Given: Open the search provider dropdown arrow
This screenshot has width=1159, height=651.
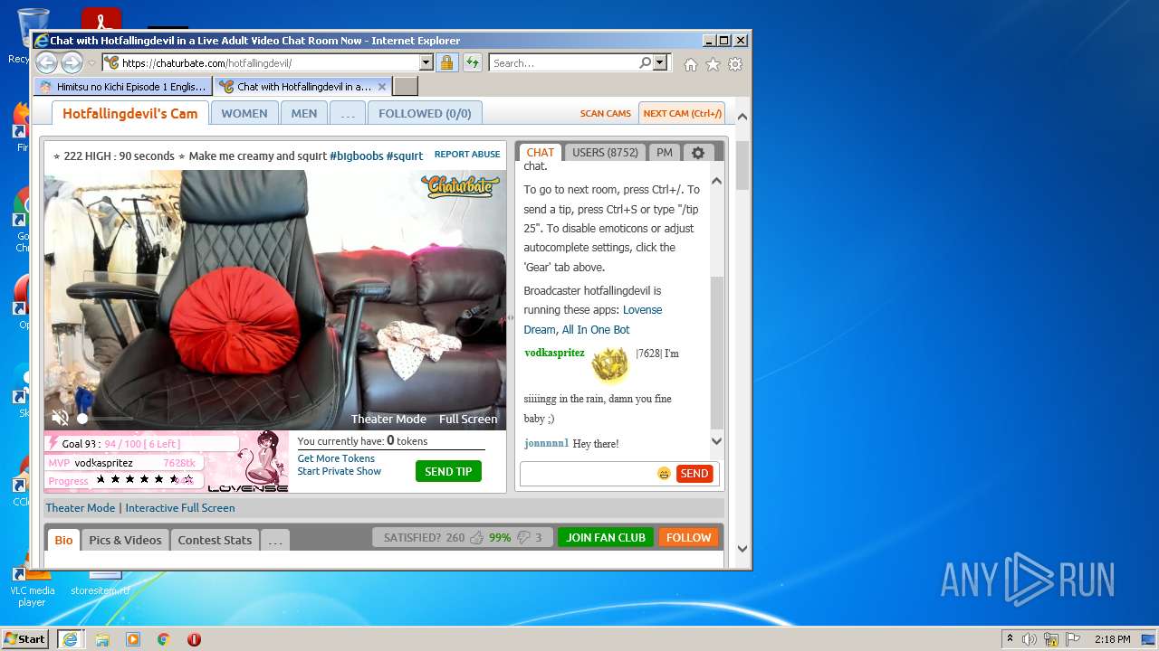Looking at the screenshot, I should 660,62.
